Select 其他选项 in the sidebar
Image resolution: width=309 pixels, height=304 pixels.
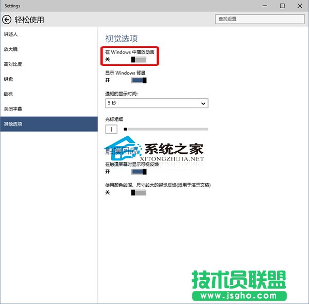point(49,124)
